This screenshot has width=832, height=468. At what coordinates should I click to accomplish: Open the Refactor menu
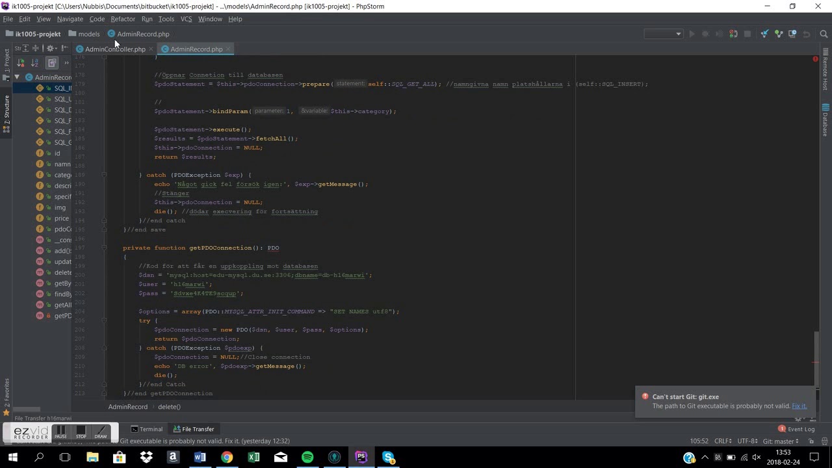[123, 19]
